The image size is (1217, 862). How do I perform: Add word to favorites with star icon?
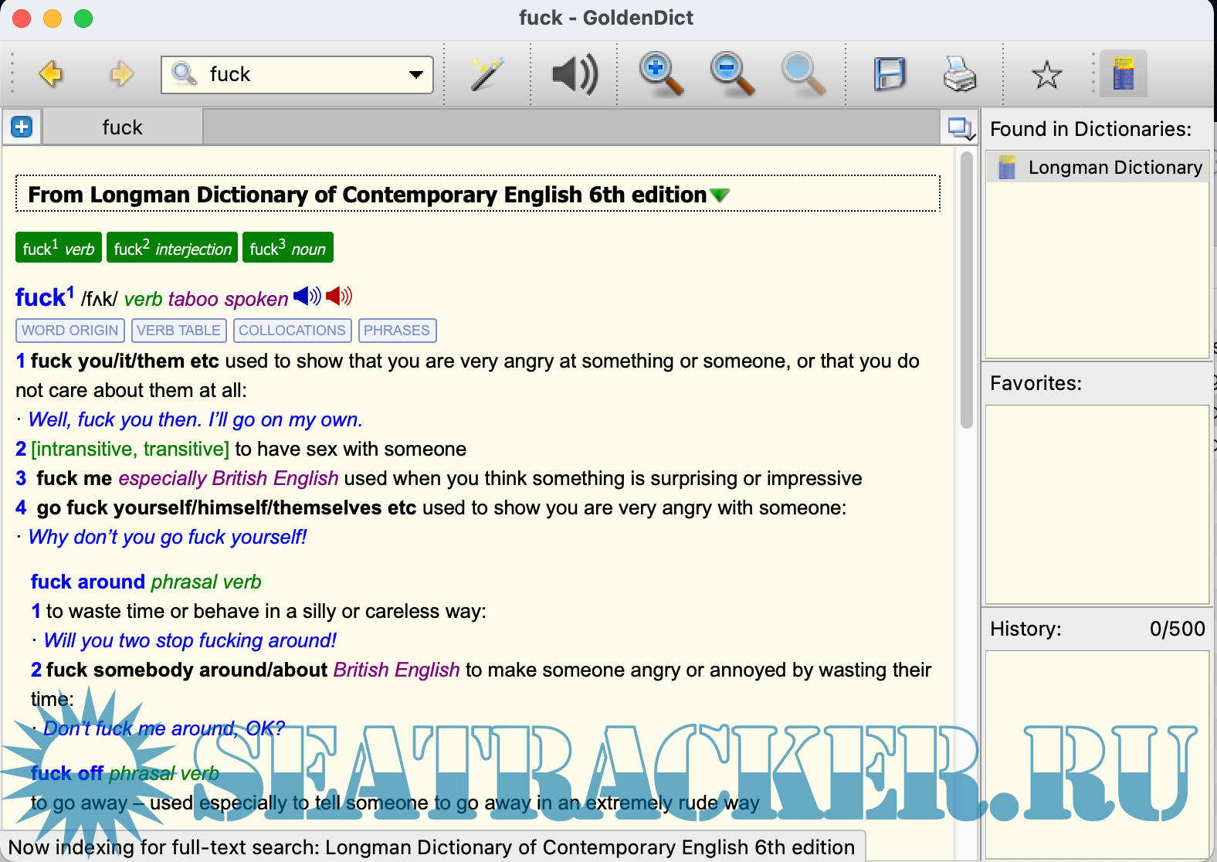[1046, 75]
